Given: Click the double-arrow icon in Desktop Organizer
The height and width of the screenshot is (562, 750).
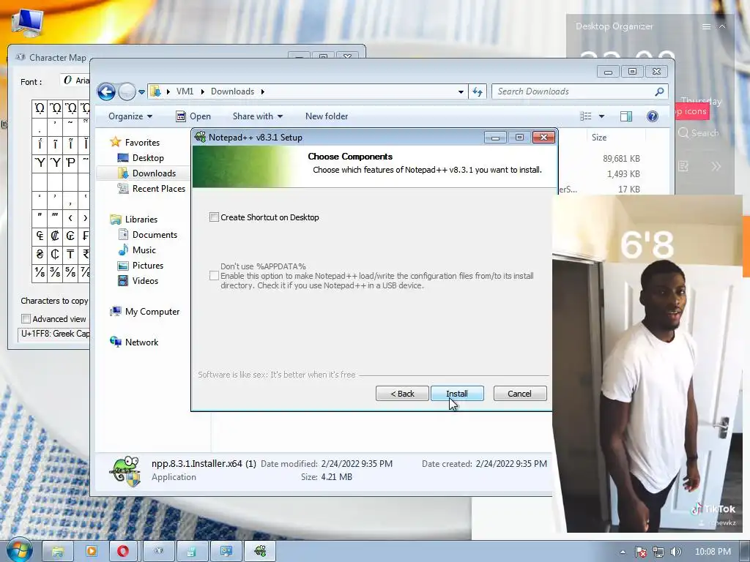Looking at the screenshot, I should [716, 166].
